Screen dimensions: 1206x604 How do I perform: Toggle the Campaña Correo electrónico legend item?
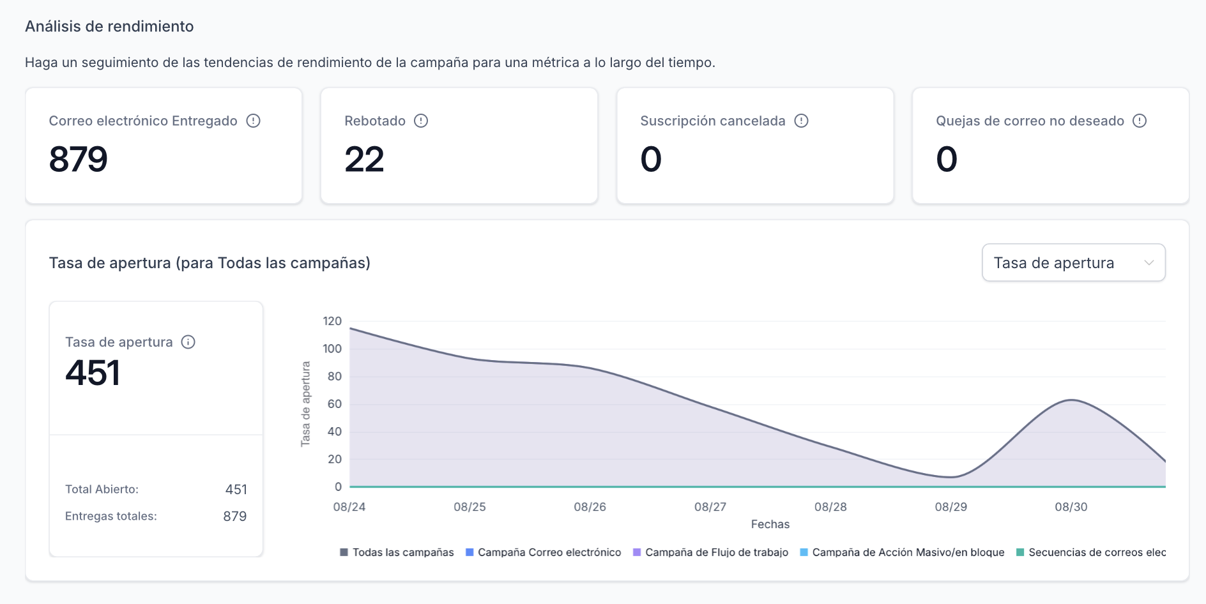544,552
